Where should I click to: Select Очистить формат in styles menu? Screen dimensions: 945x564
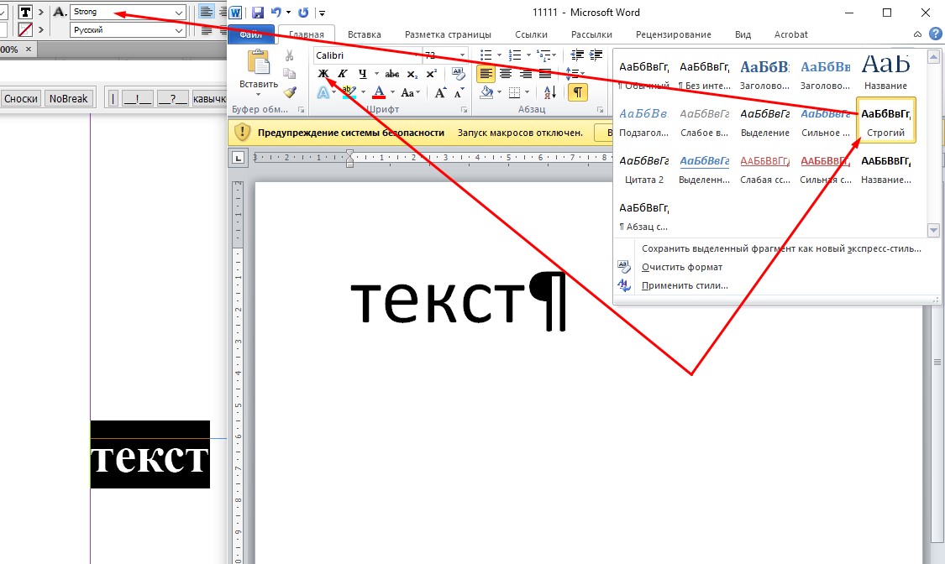681,267
